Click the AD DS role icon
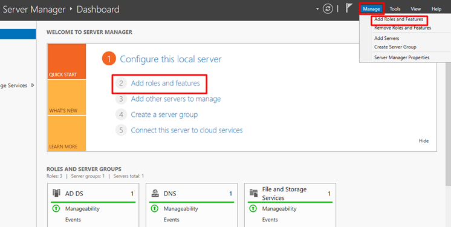Image resolution: width=451 pixels, height=227 pixels. [x=56, y=192]
